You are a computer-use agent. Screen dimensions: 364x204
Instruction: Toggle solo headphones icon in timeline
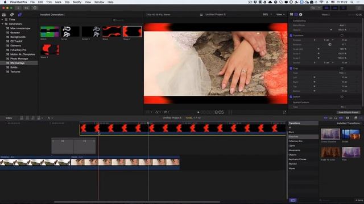pyautogui.click(x=336, y=118)
